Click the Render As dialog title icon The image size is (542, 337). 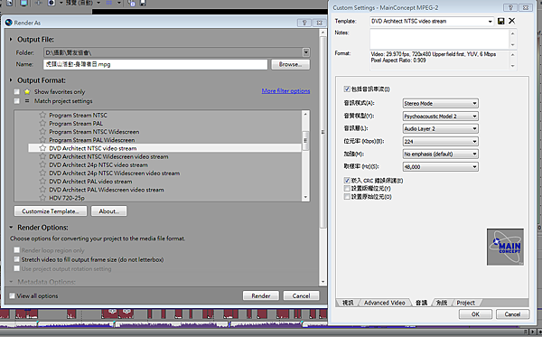(9, 23)
